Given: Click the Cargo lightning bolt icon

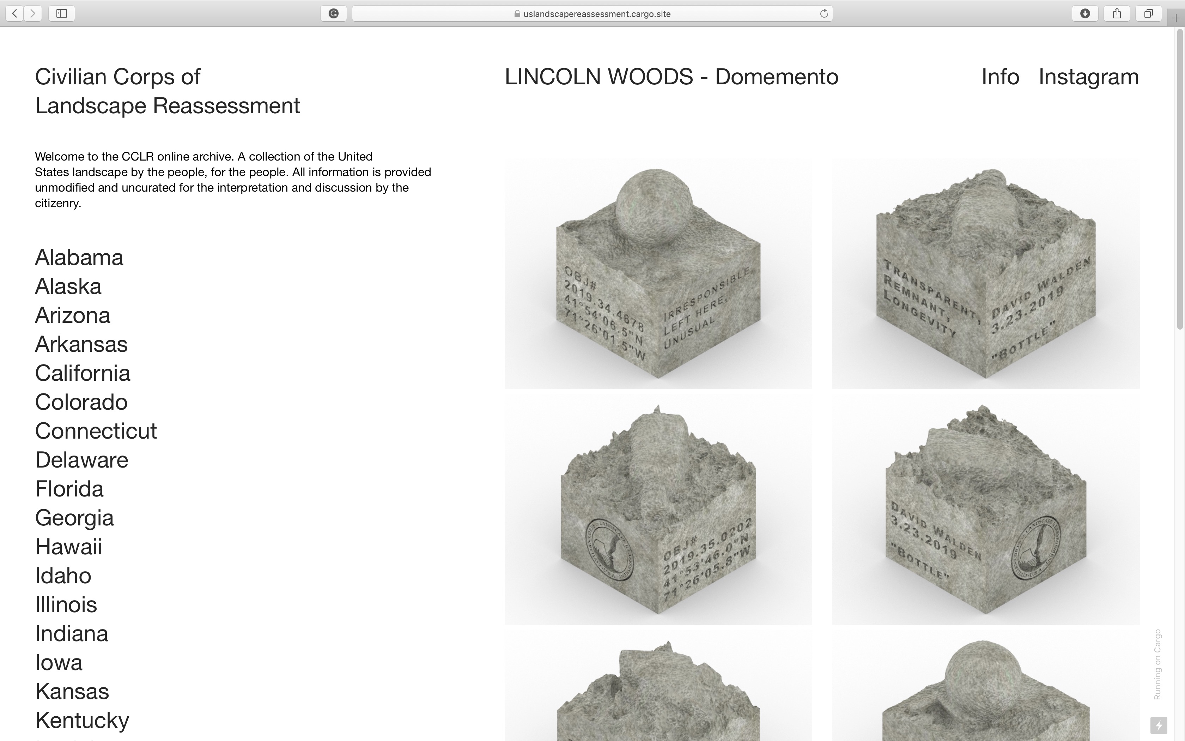Looking at the screenshot, I should 1159,725.
